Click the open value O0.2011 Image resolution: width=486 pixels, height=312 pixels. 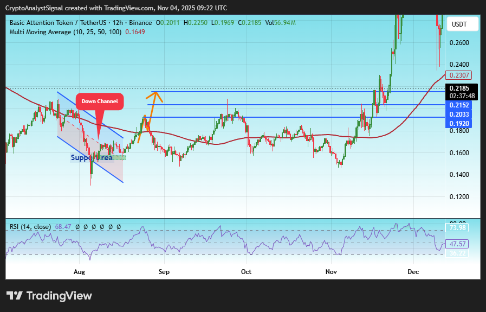(167, 23)
